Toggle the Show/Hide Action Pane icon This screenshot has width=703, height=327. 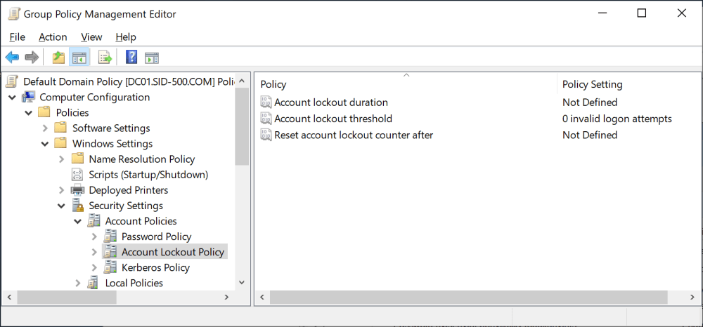pos(152,58)
